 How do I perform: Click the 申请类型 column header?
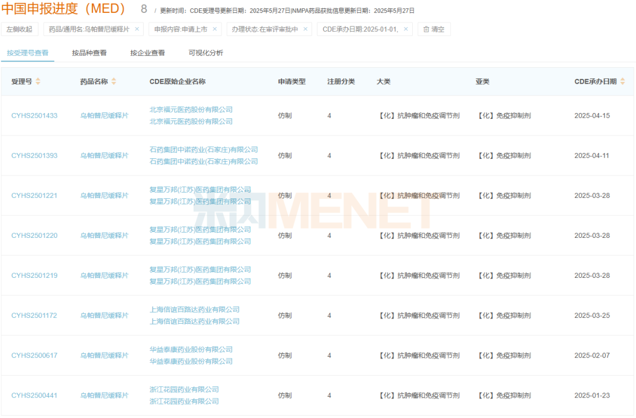(291, 81)
